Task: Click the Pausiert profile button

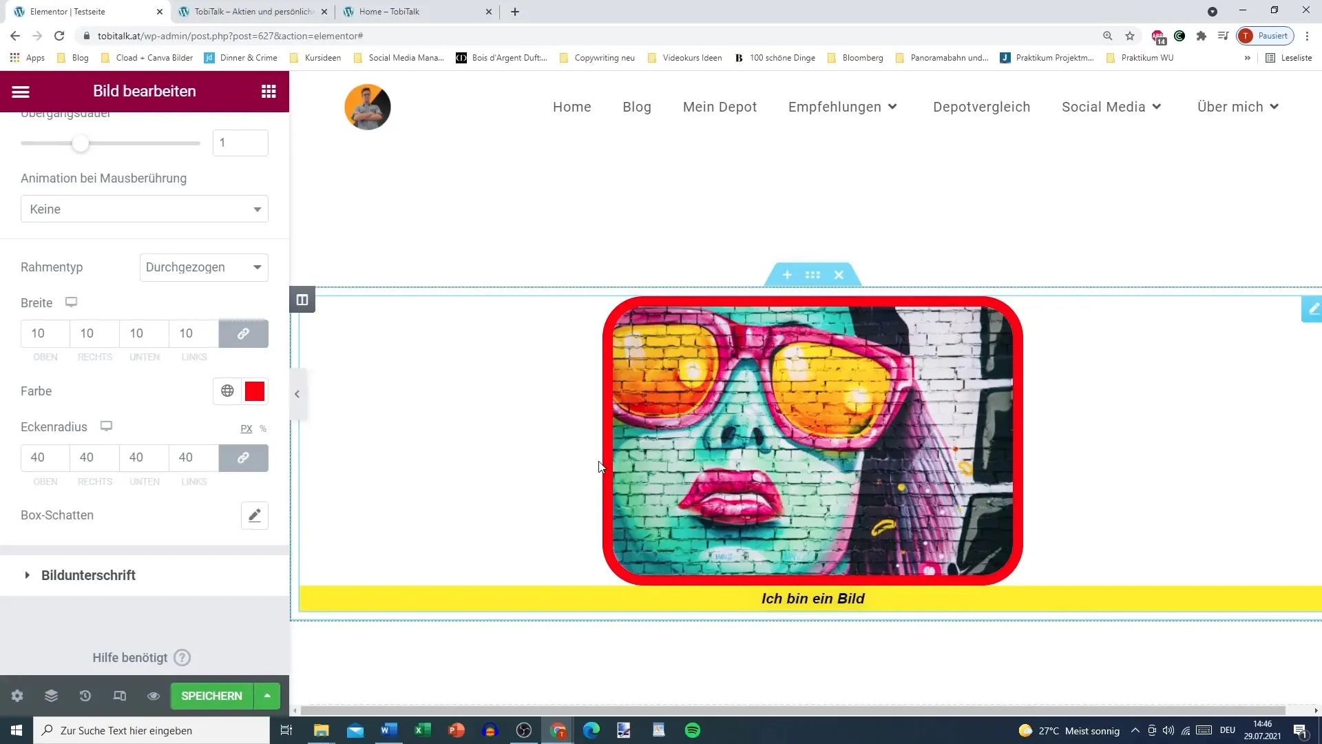Action: click(x=1266, y=36)
